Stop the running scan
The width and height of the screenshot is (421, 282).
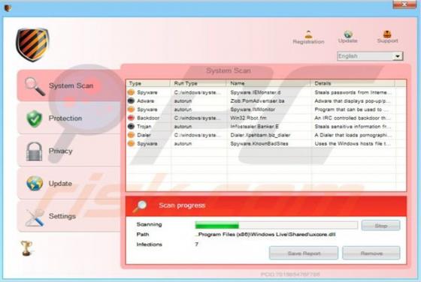pyautogui.click(x=380, y=226)
